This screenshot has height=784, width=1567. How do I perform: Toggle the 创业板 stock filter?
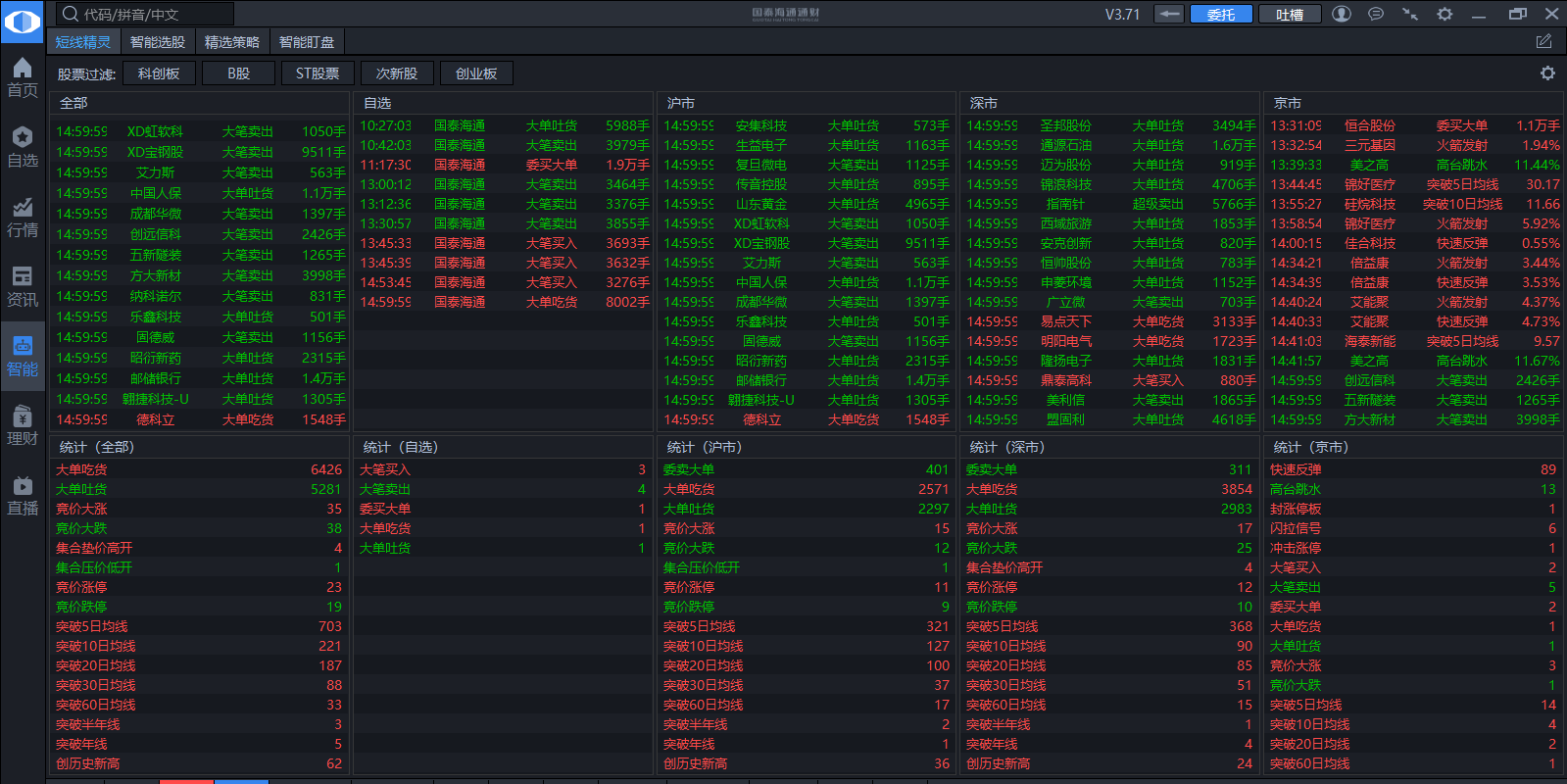[476, 73]
